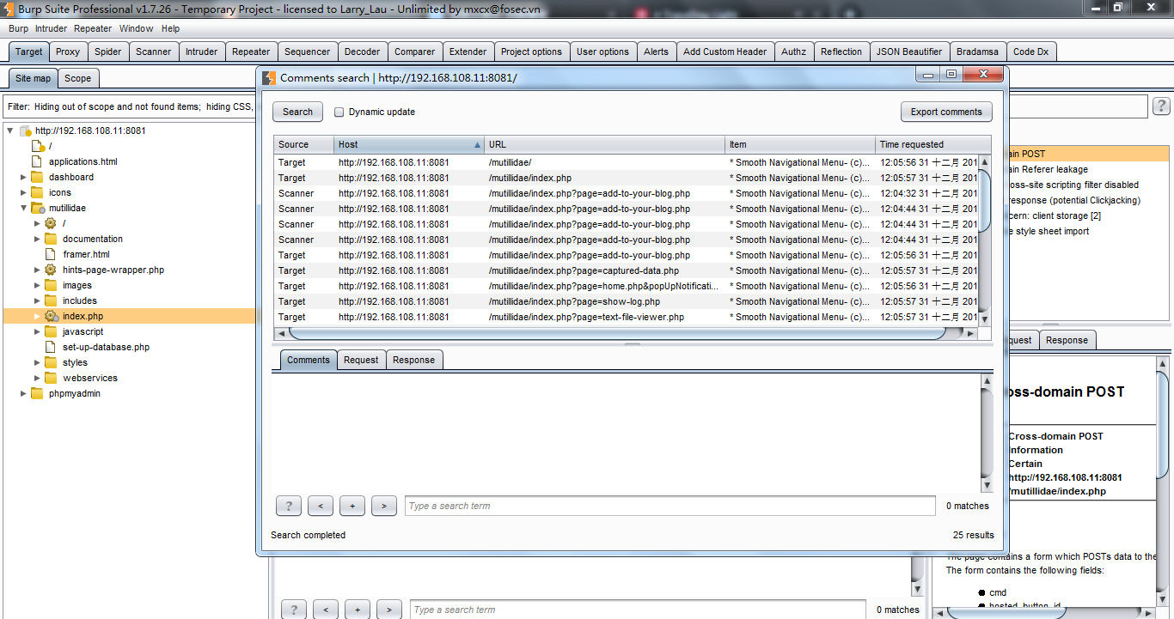Image resolution: width=1174 pixels, height=619 pixels.
Task: Open the JSON Beautifier tab
Action: click(x=909, y=52)
